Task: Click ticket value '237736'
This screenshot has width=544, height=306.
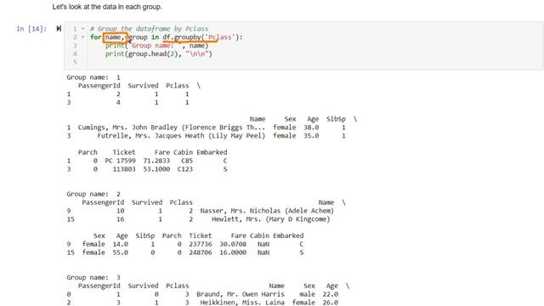Action: pos(201,244)
